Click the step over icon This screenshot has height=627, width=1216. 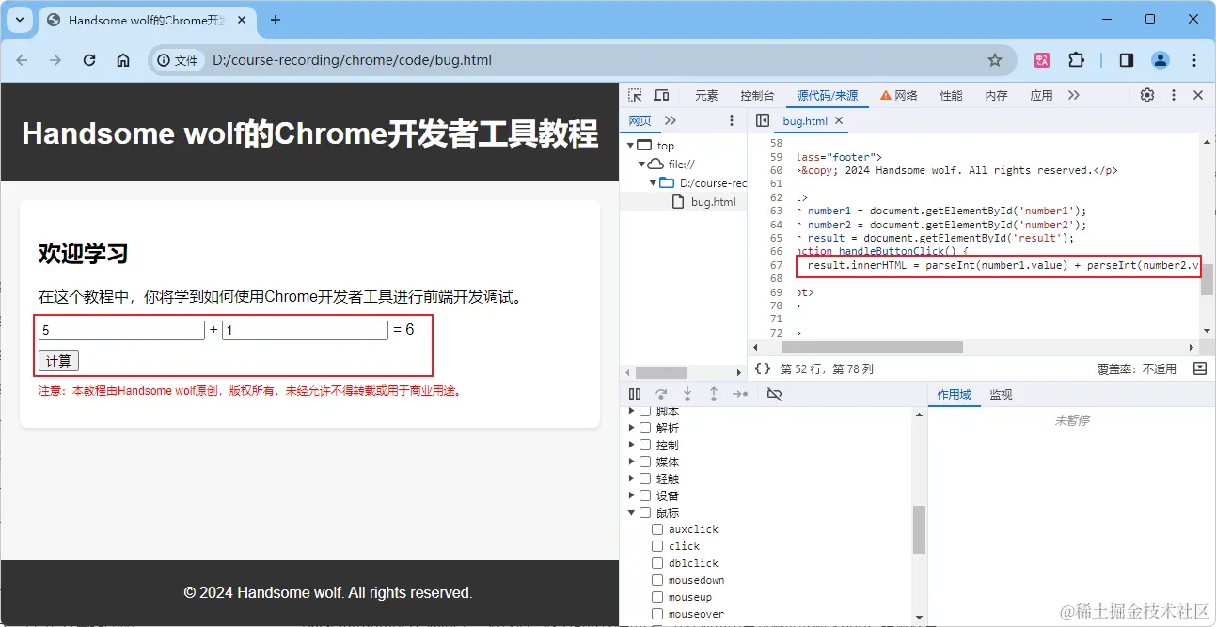click(661, 394)
